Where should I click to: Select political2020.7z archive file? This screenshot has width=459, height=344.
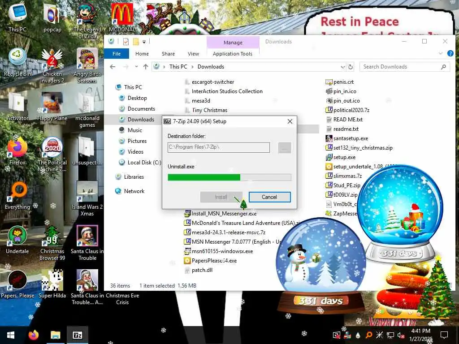click(x=351, y=110)
